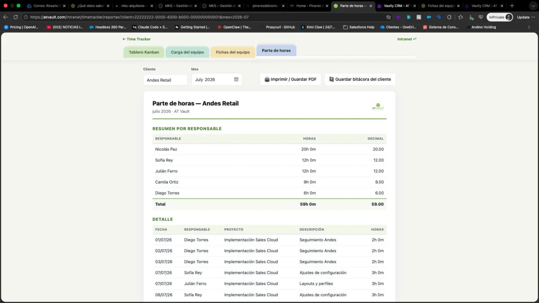Open the calendar picker icon in Mes field
Viewport: 539px width, 303px height.
(x=236, y=79)
